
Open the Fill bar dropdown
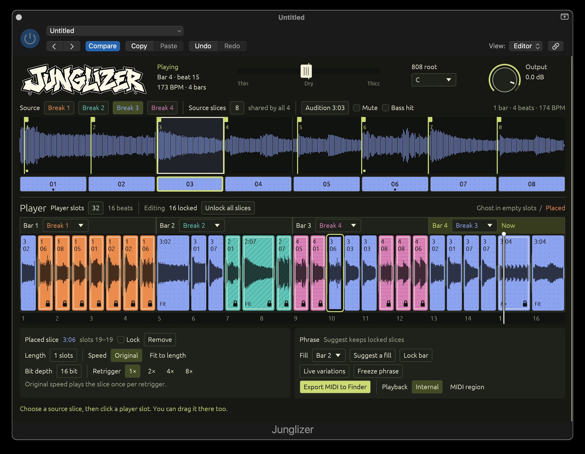329,355
